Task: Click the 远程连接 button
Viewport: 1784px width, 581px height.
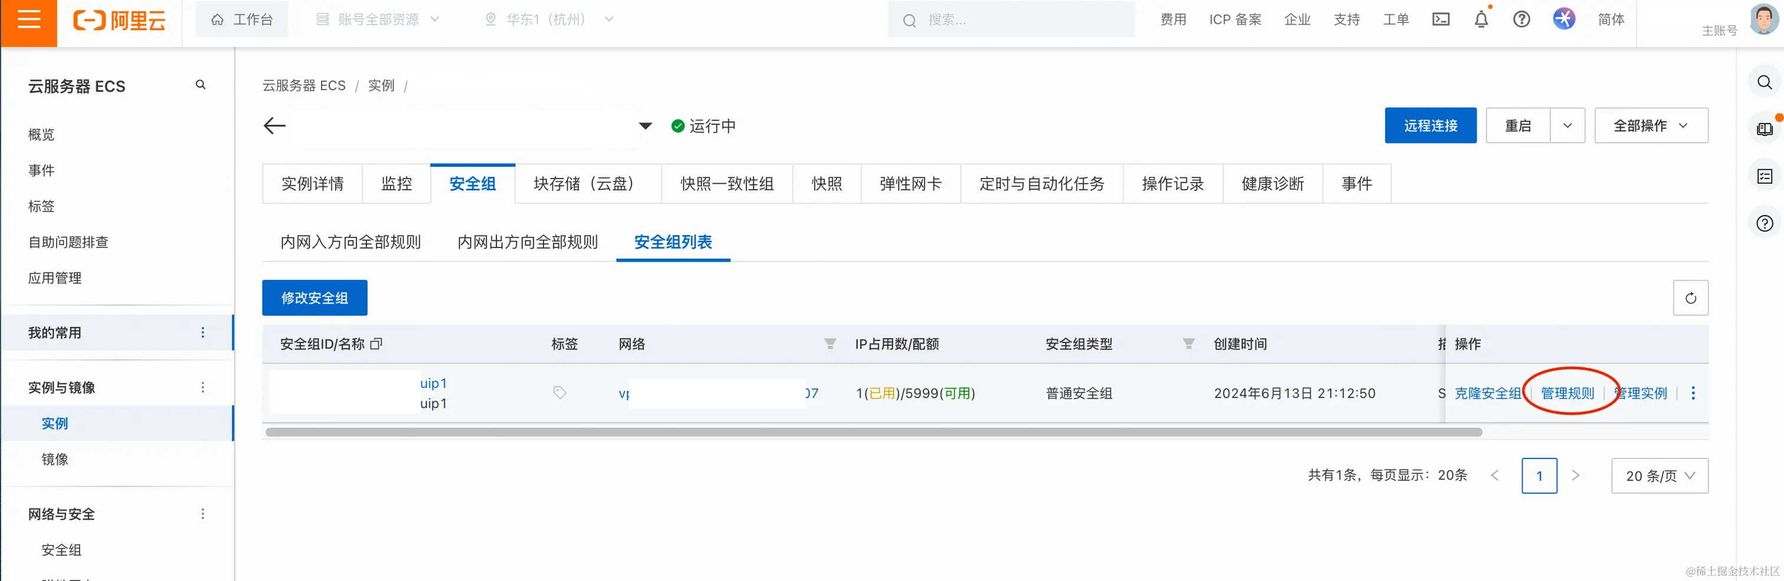Action: pos(1430,125)
